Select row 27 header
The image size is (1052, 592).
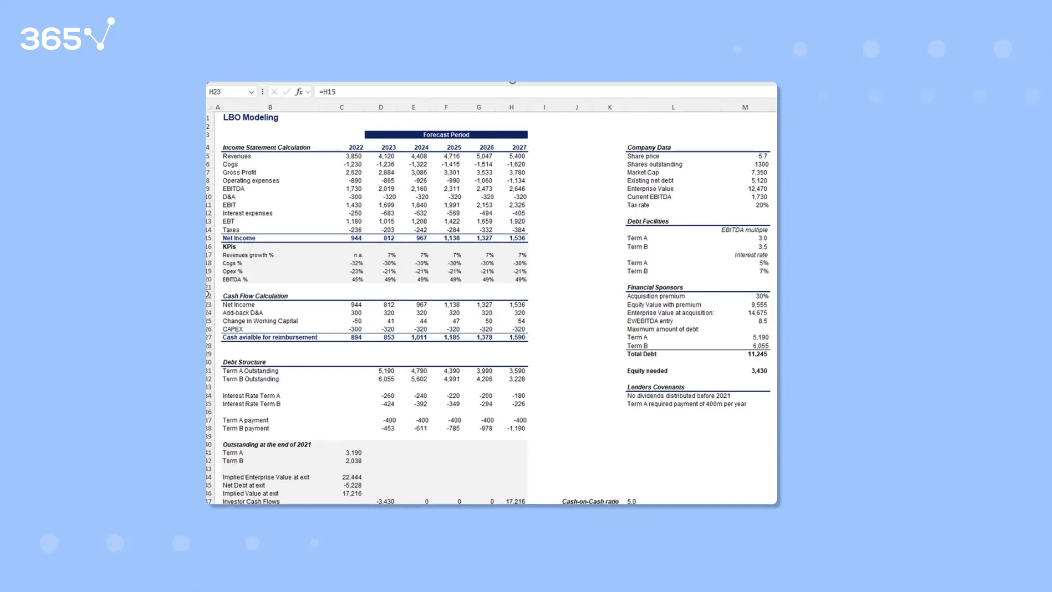click(x=209, y=338)
